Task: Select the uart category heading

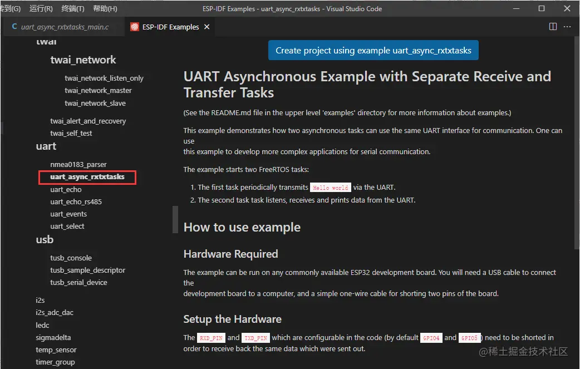Action: click(x=46, y=146)
